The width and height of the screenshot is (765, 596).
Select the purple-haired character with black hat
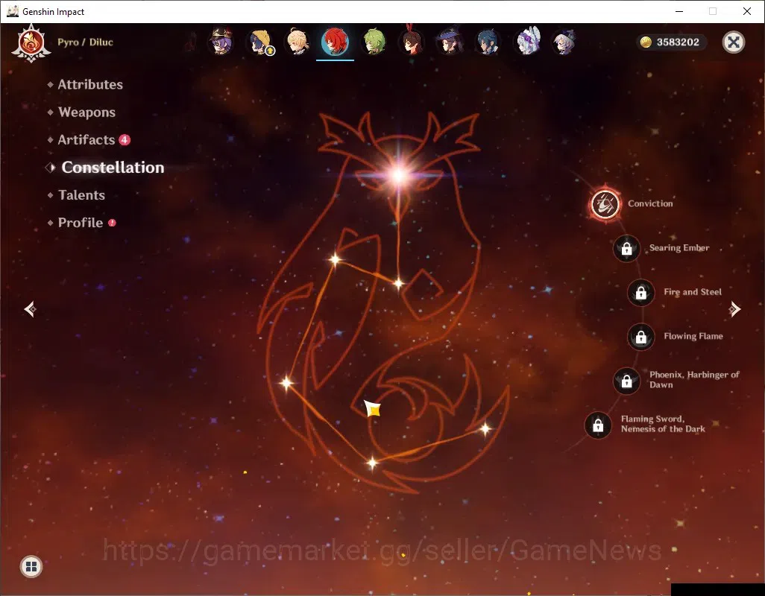pyautogui.click(x=221, y=42)
